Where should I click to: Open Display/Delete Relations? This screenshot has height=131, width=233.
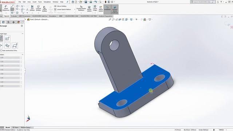coord(81,8)
